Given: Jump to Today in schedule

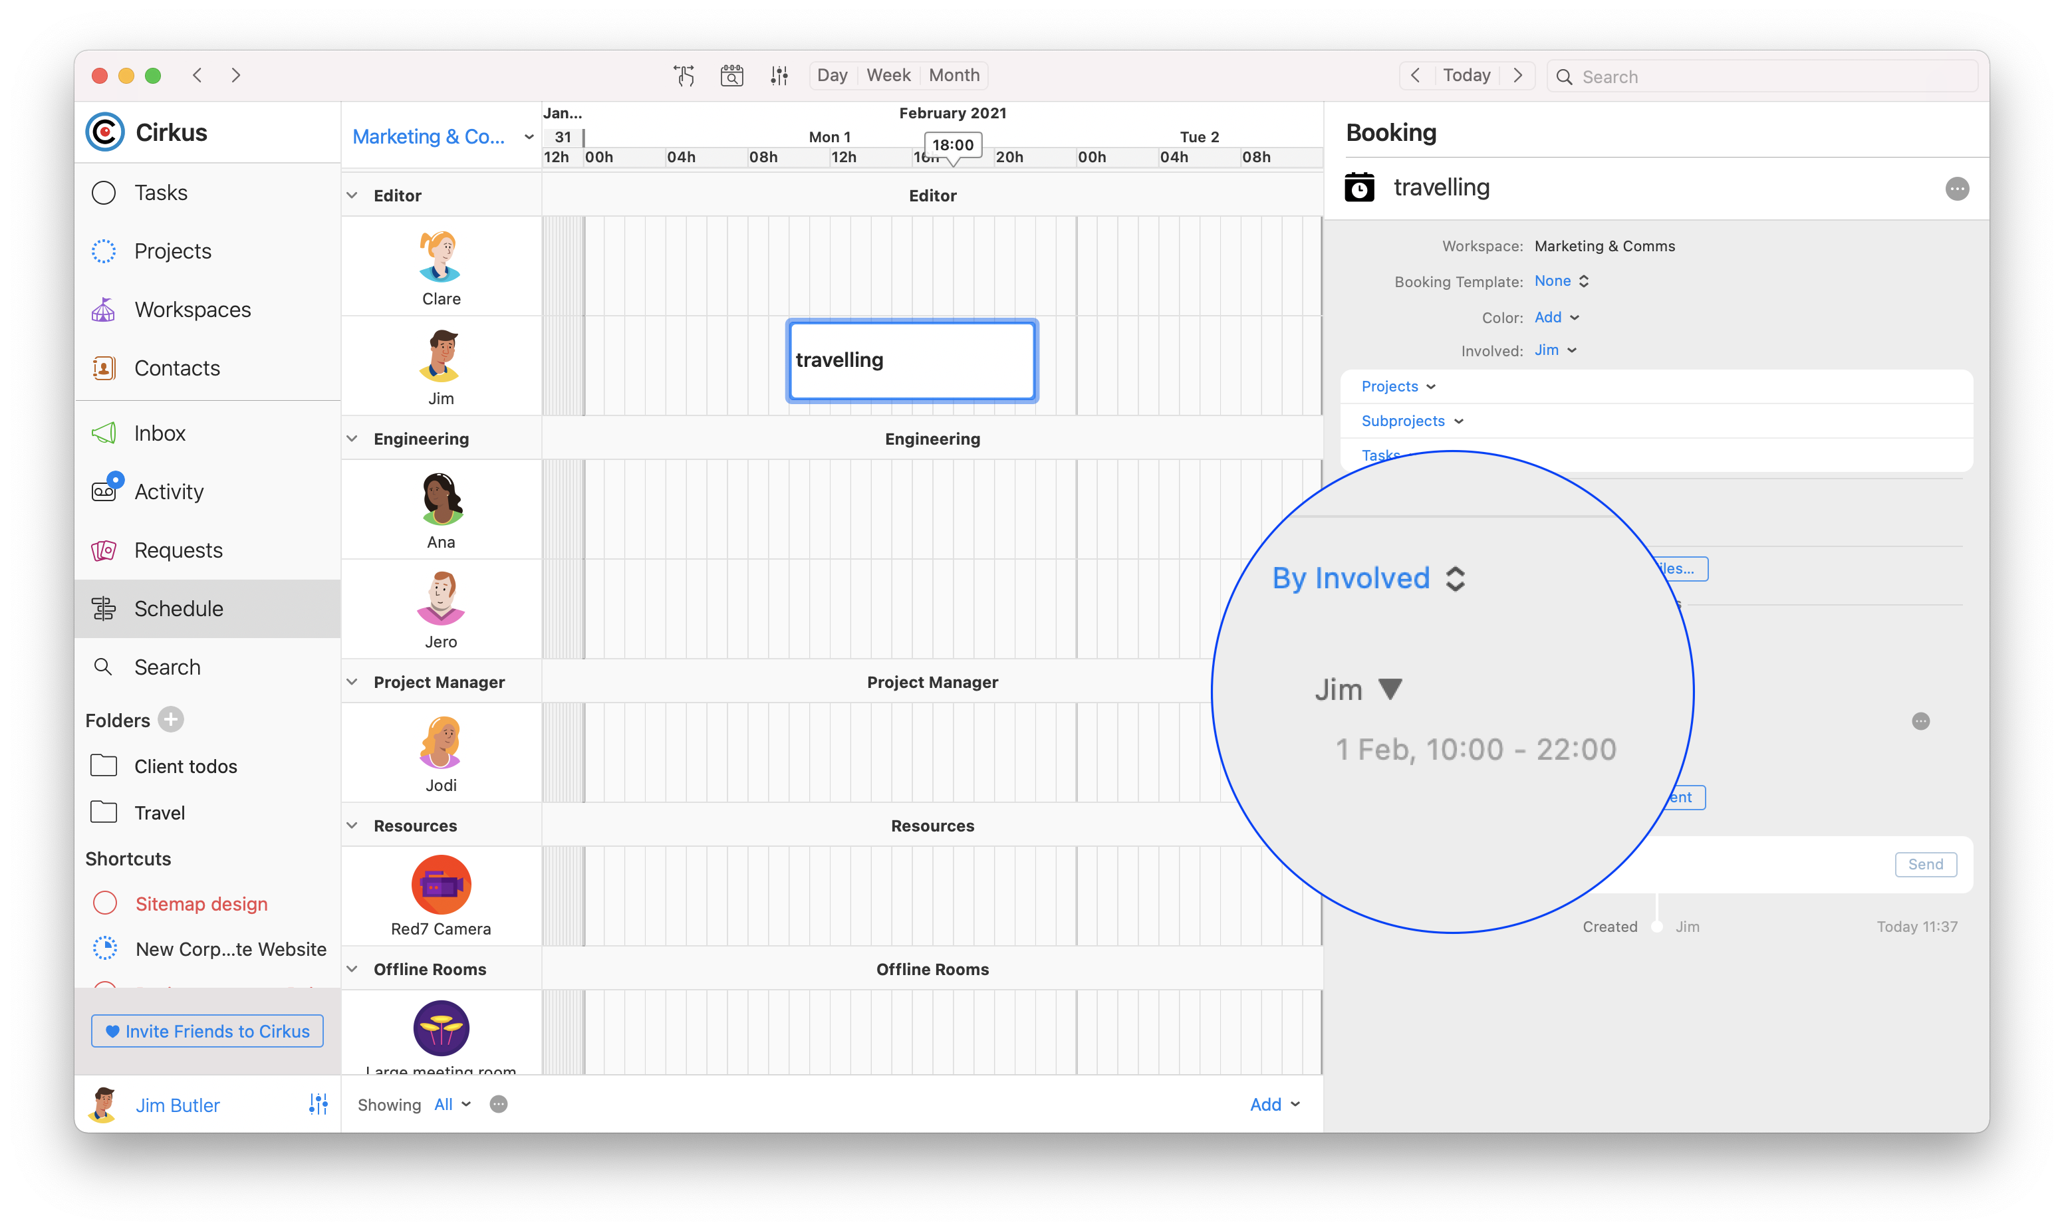Looking at the screenshot, I should (x=1467, y=76).
